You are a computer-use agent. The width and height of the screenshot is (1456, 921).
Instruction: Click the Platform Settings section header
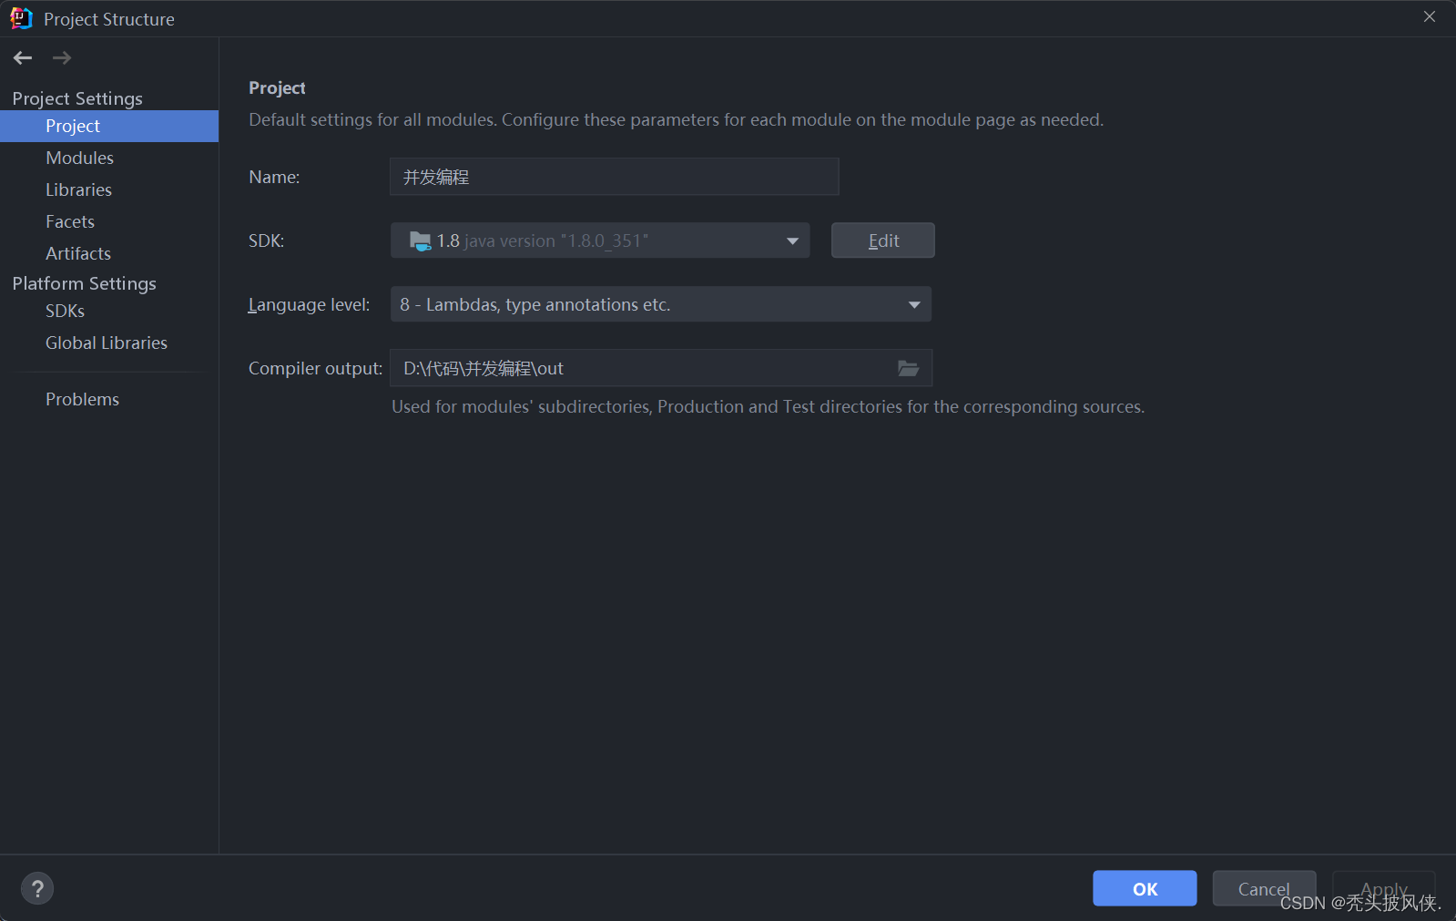tap(84, 283)
